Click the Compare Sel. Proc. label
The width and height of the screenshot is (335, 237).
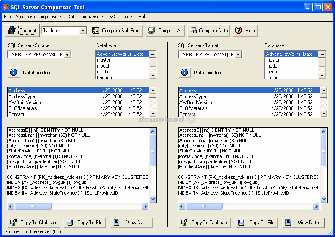point(121,31)
